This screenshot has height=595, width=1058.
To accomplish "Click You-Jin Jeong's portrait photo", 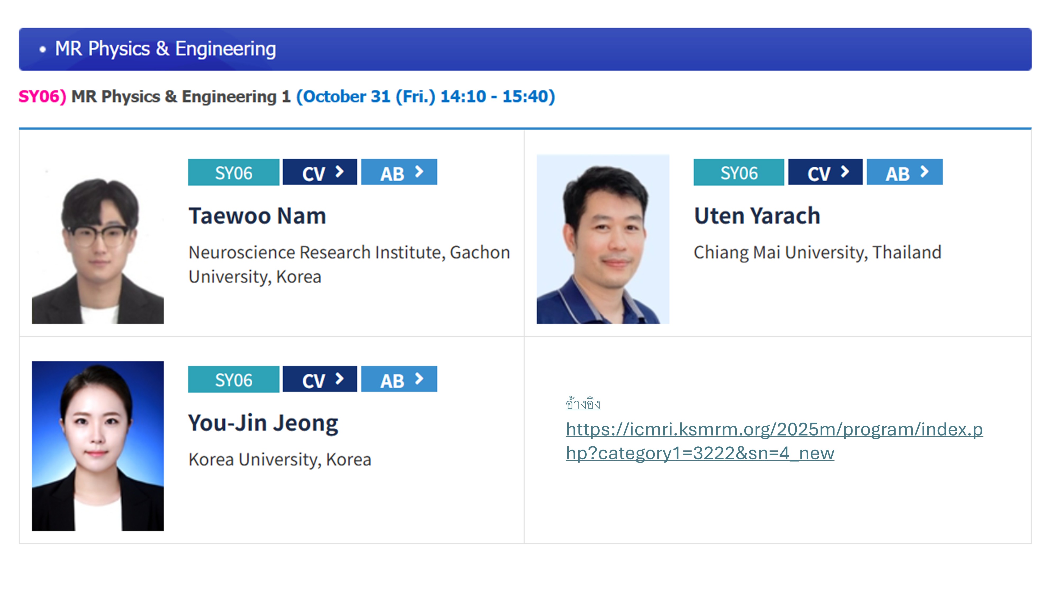I will tap(98, 446).
